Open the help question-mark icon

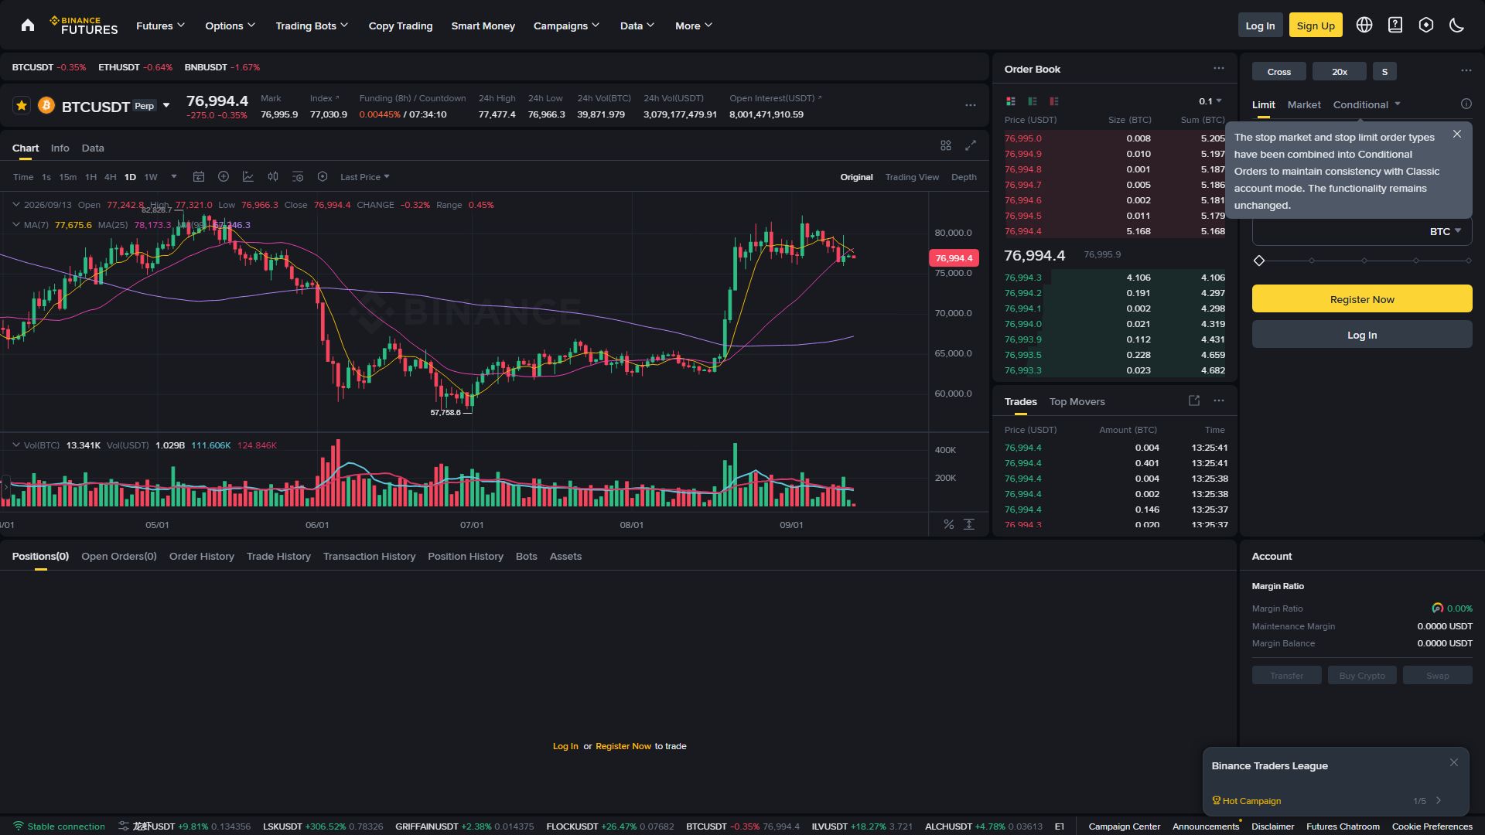click(1395, 26)
